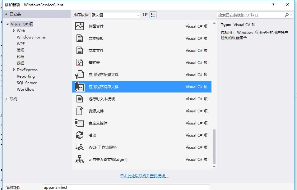
Task: Select the 资源文件 resource file icon
Action: click(x=80, y=111)
